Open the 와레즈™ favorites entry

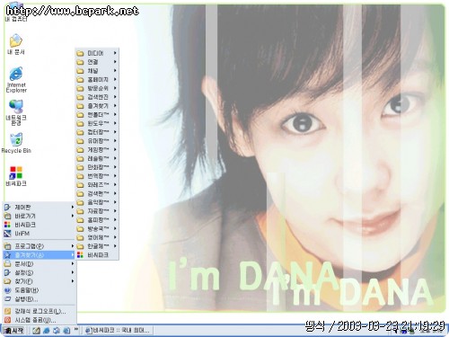pos(97,184)
